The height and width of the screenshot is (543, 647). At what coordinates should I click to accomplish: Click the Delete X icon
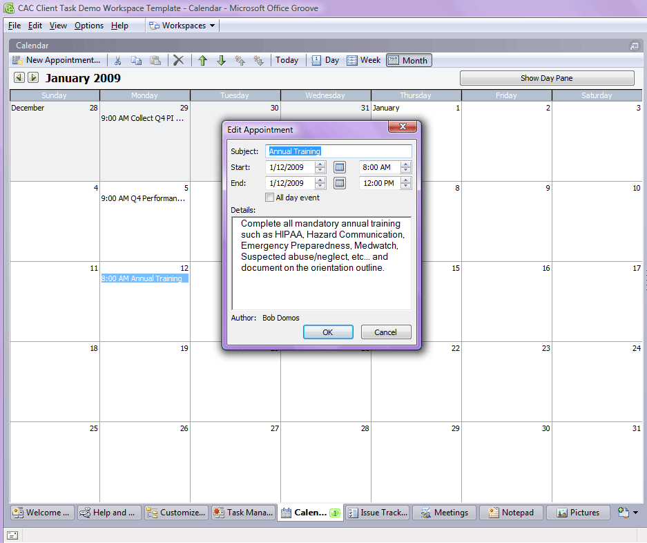pyautogui.click(x=178, y=60)
